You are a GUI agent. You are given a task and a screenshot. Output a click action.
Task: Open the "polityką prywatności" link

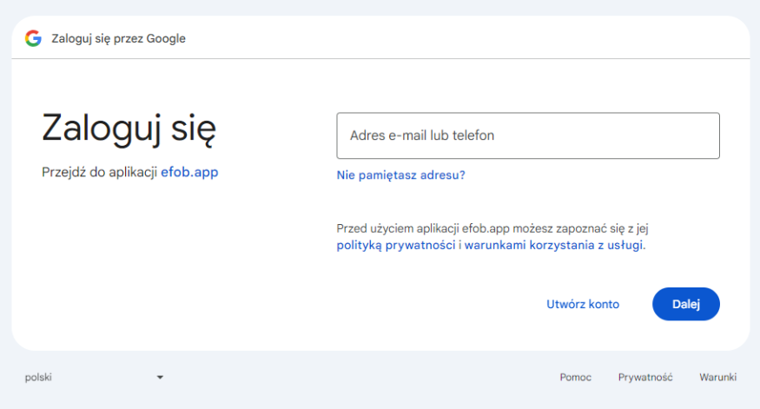click(x=396, y=246)
